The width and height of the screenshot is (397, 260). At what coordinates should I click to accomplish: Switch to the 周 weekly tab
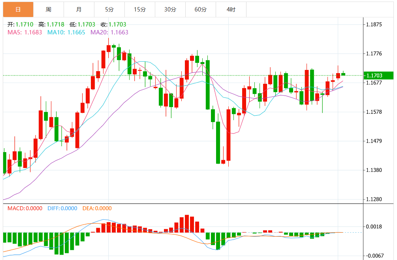[x=49, y=9]
